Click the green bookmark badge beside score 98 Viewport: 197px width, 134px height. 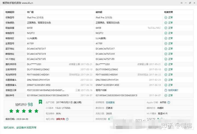(40, 102)
